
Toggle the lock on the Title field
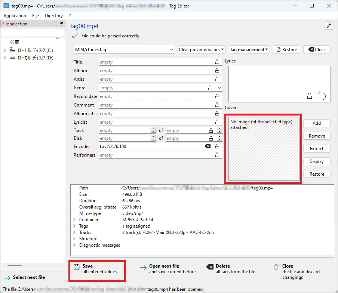(x=217, y=62)
